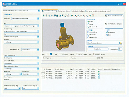This screenshot has width=129, height=97.
Task: Open the zul. Betriebstemp dropdown
Action: pyautogui.click(x=19, y=88)
